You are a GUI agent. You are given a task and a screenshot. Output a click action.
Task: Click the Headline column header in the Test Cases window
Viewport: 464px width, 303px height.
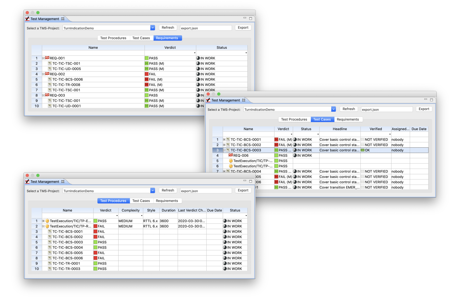340,129
